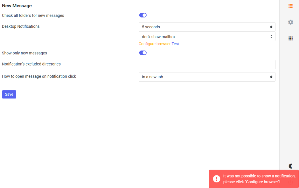The width and height of the screenshot is (299, 188).
Task: Switch to dark mode with moon icon
Action: [x=291, y=166]
